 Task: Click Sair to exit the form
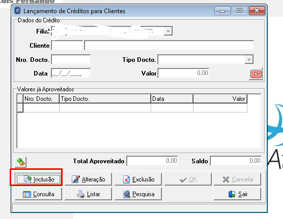pos(238,194)
